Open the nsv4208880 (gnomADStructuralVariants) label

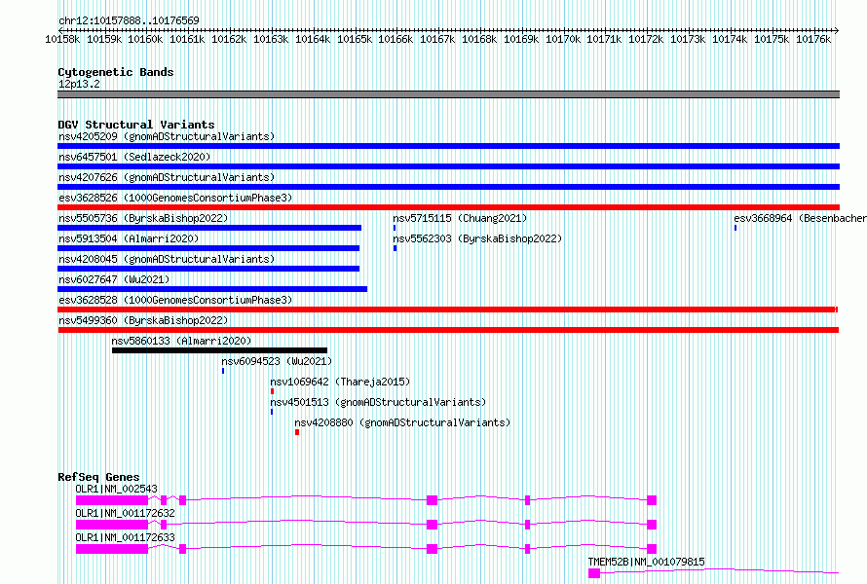click(x=402, y=422)
